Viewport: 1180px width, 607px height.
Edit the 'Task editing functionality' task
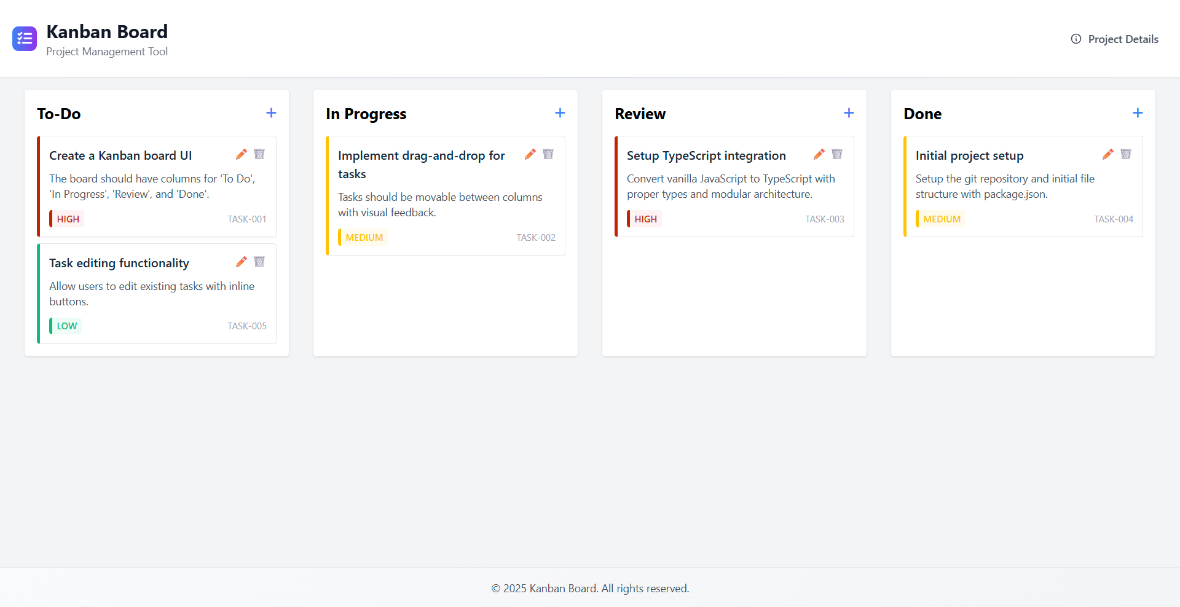[x=242, y=262]
